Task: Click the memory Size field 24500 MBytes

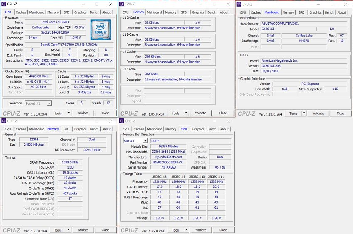Action: click(34, 145)
